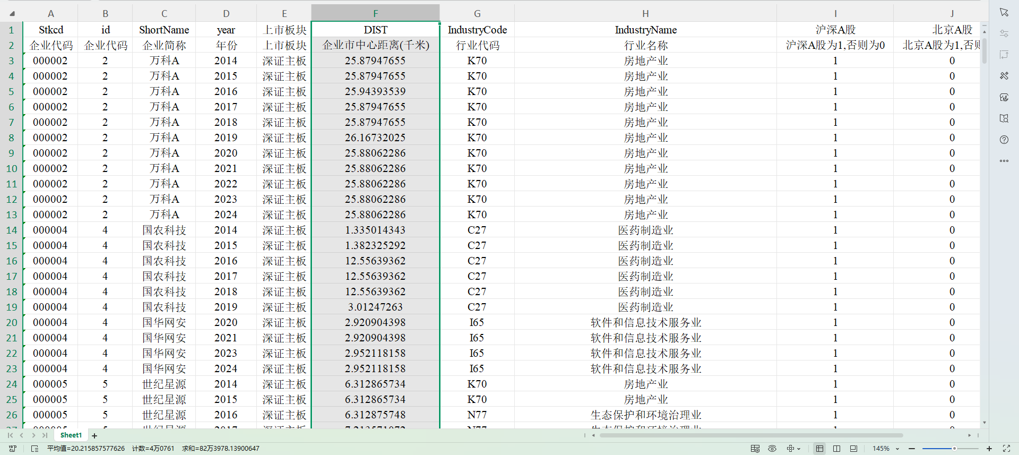The height and width of the screenshot is (455, 1019).
Task: Expand the 145% zoom level dropdown
Action: point(897,449)
